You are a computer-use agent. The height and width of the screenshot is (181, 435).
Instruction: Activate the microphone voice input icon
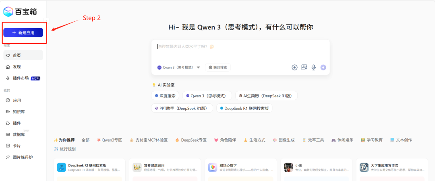pyautogui.click(x=313, y=68)
